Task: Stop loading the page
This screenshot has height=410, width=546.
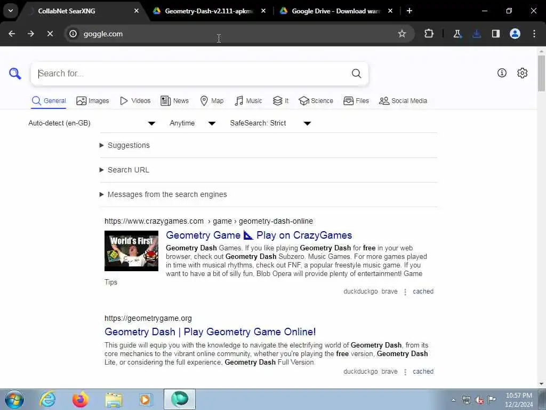Action: tap(50, 34)
